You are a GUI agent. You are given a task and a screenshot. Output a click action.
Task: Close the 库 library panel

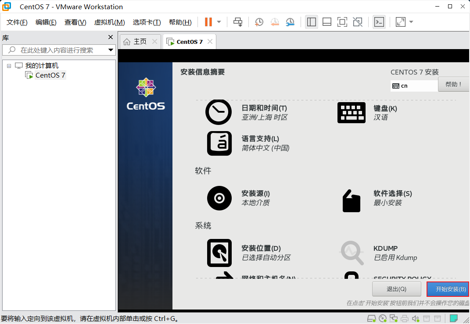(x=111, y=37)
